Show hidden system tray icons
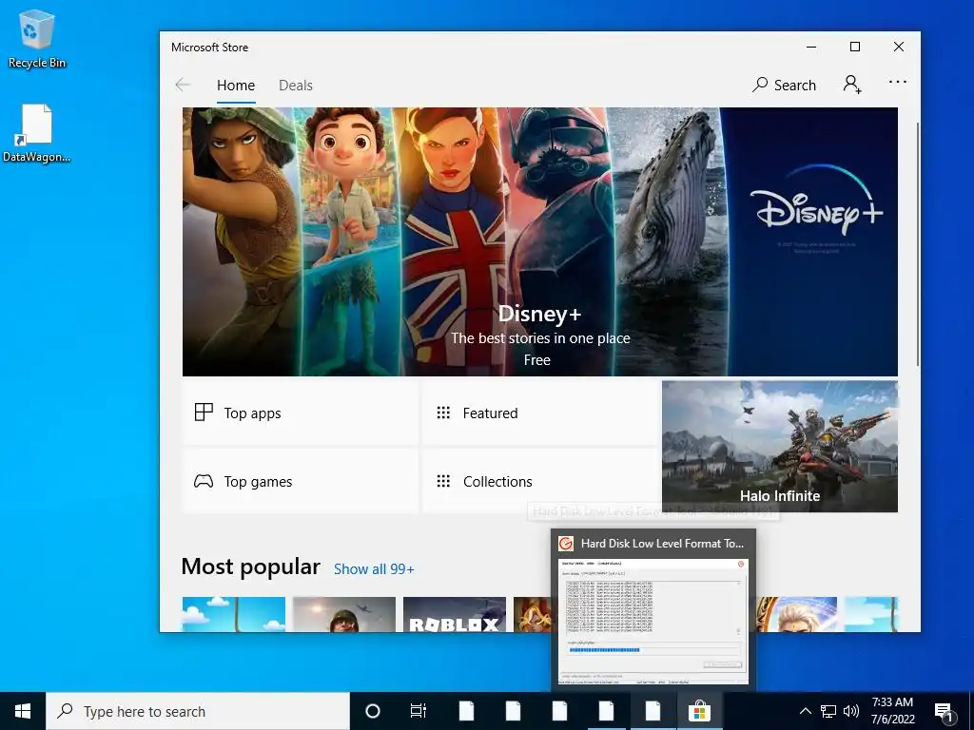 coord(805,711)
